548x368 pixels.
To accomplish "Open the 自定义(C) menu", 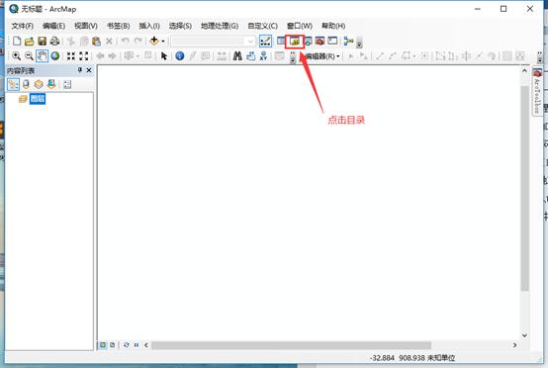I will [262, 26].
